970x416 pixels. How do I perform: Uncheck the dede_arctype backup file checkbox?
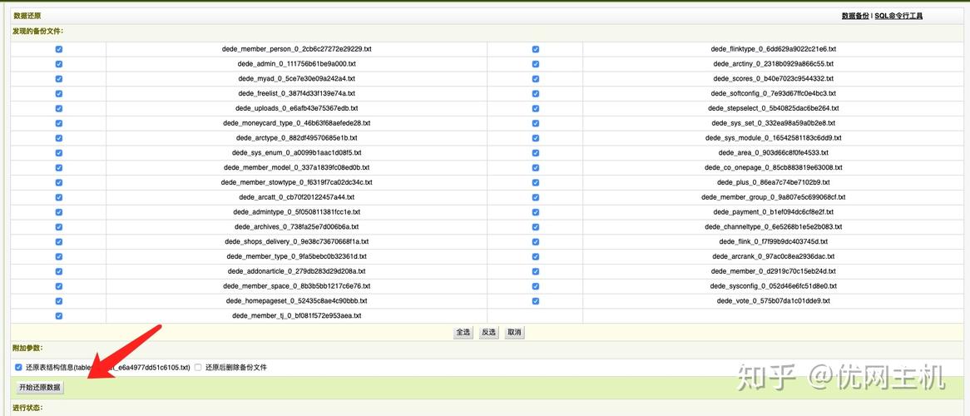[58, 138]
